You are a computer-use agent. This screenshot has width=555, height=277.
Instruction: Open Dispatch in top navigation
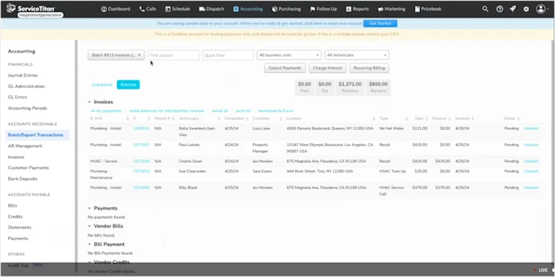pos(211,9)
